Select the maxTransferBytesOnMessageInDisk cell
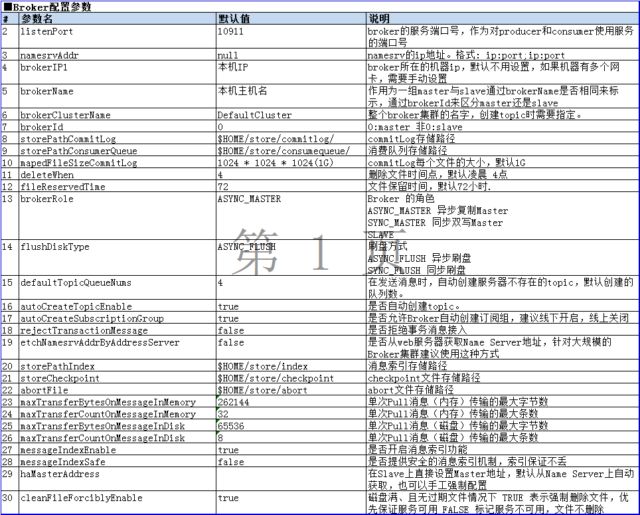This screenshot has width=640, height=515. tap(118, 425)
